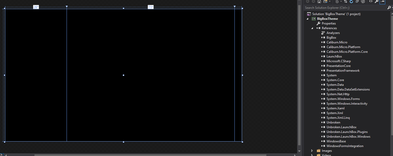Click the center handle of the designer grid
Screen dimensions: 393x156
123,75
